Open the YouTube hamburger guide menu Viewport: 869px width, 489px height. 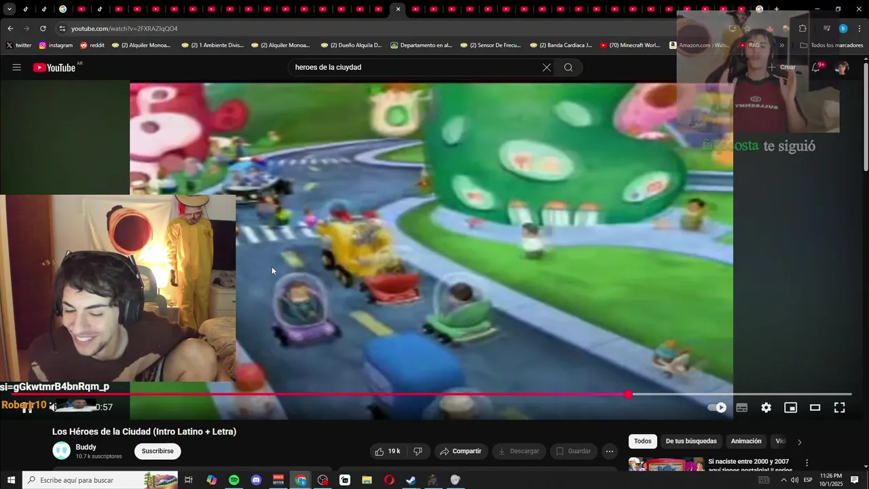tap(17, 67)
